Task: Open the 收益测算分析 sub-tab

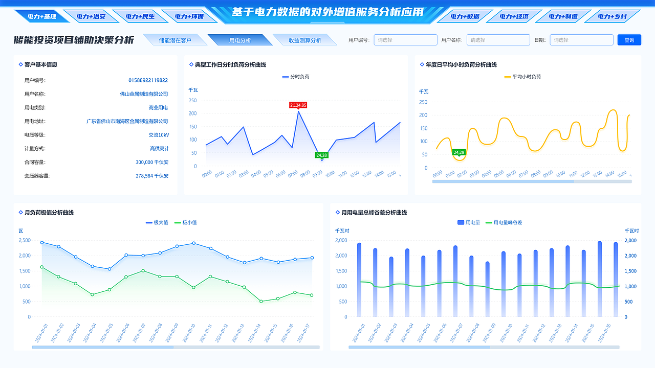Action: [x=305, y=40]
